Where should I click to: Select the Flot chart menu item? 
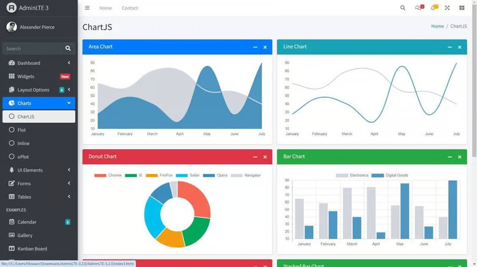21,130
